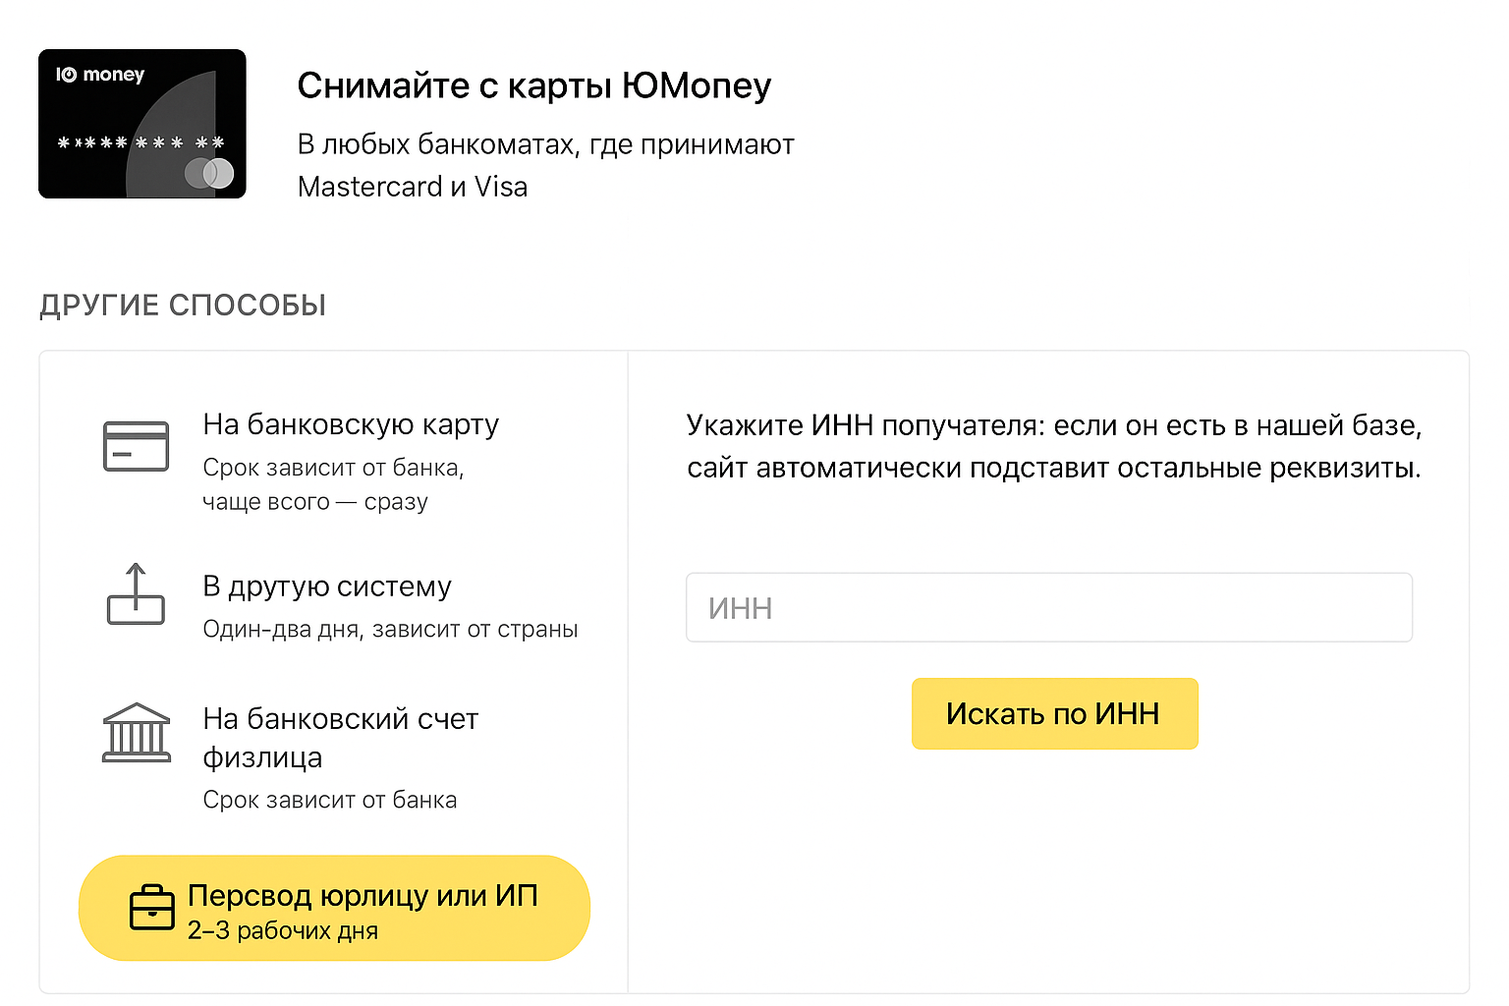Click the "Искать по ИНН" button
This screenshot has width=1509, height=1006.
[1054, 714]
